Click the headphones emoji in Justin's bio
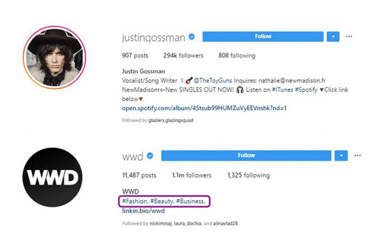Viewport: 375px width, 248px height. pos(240,90)
